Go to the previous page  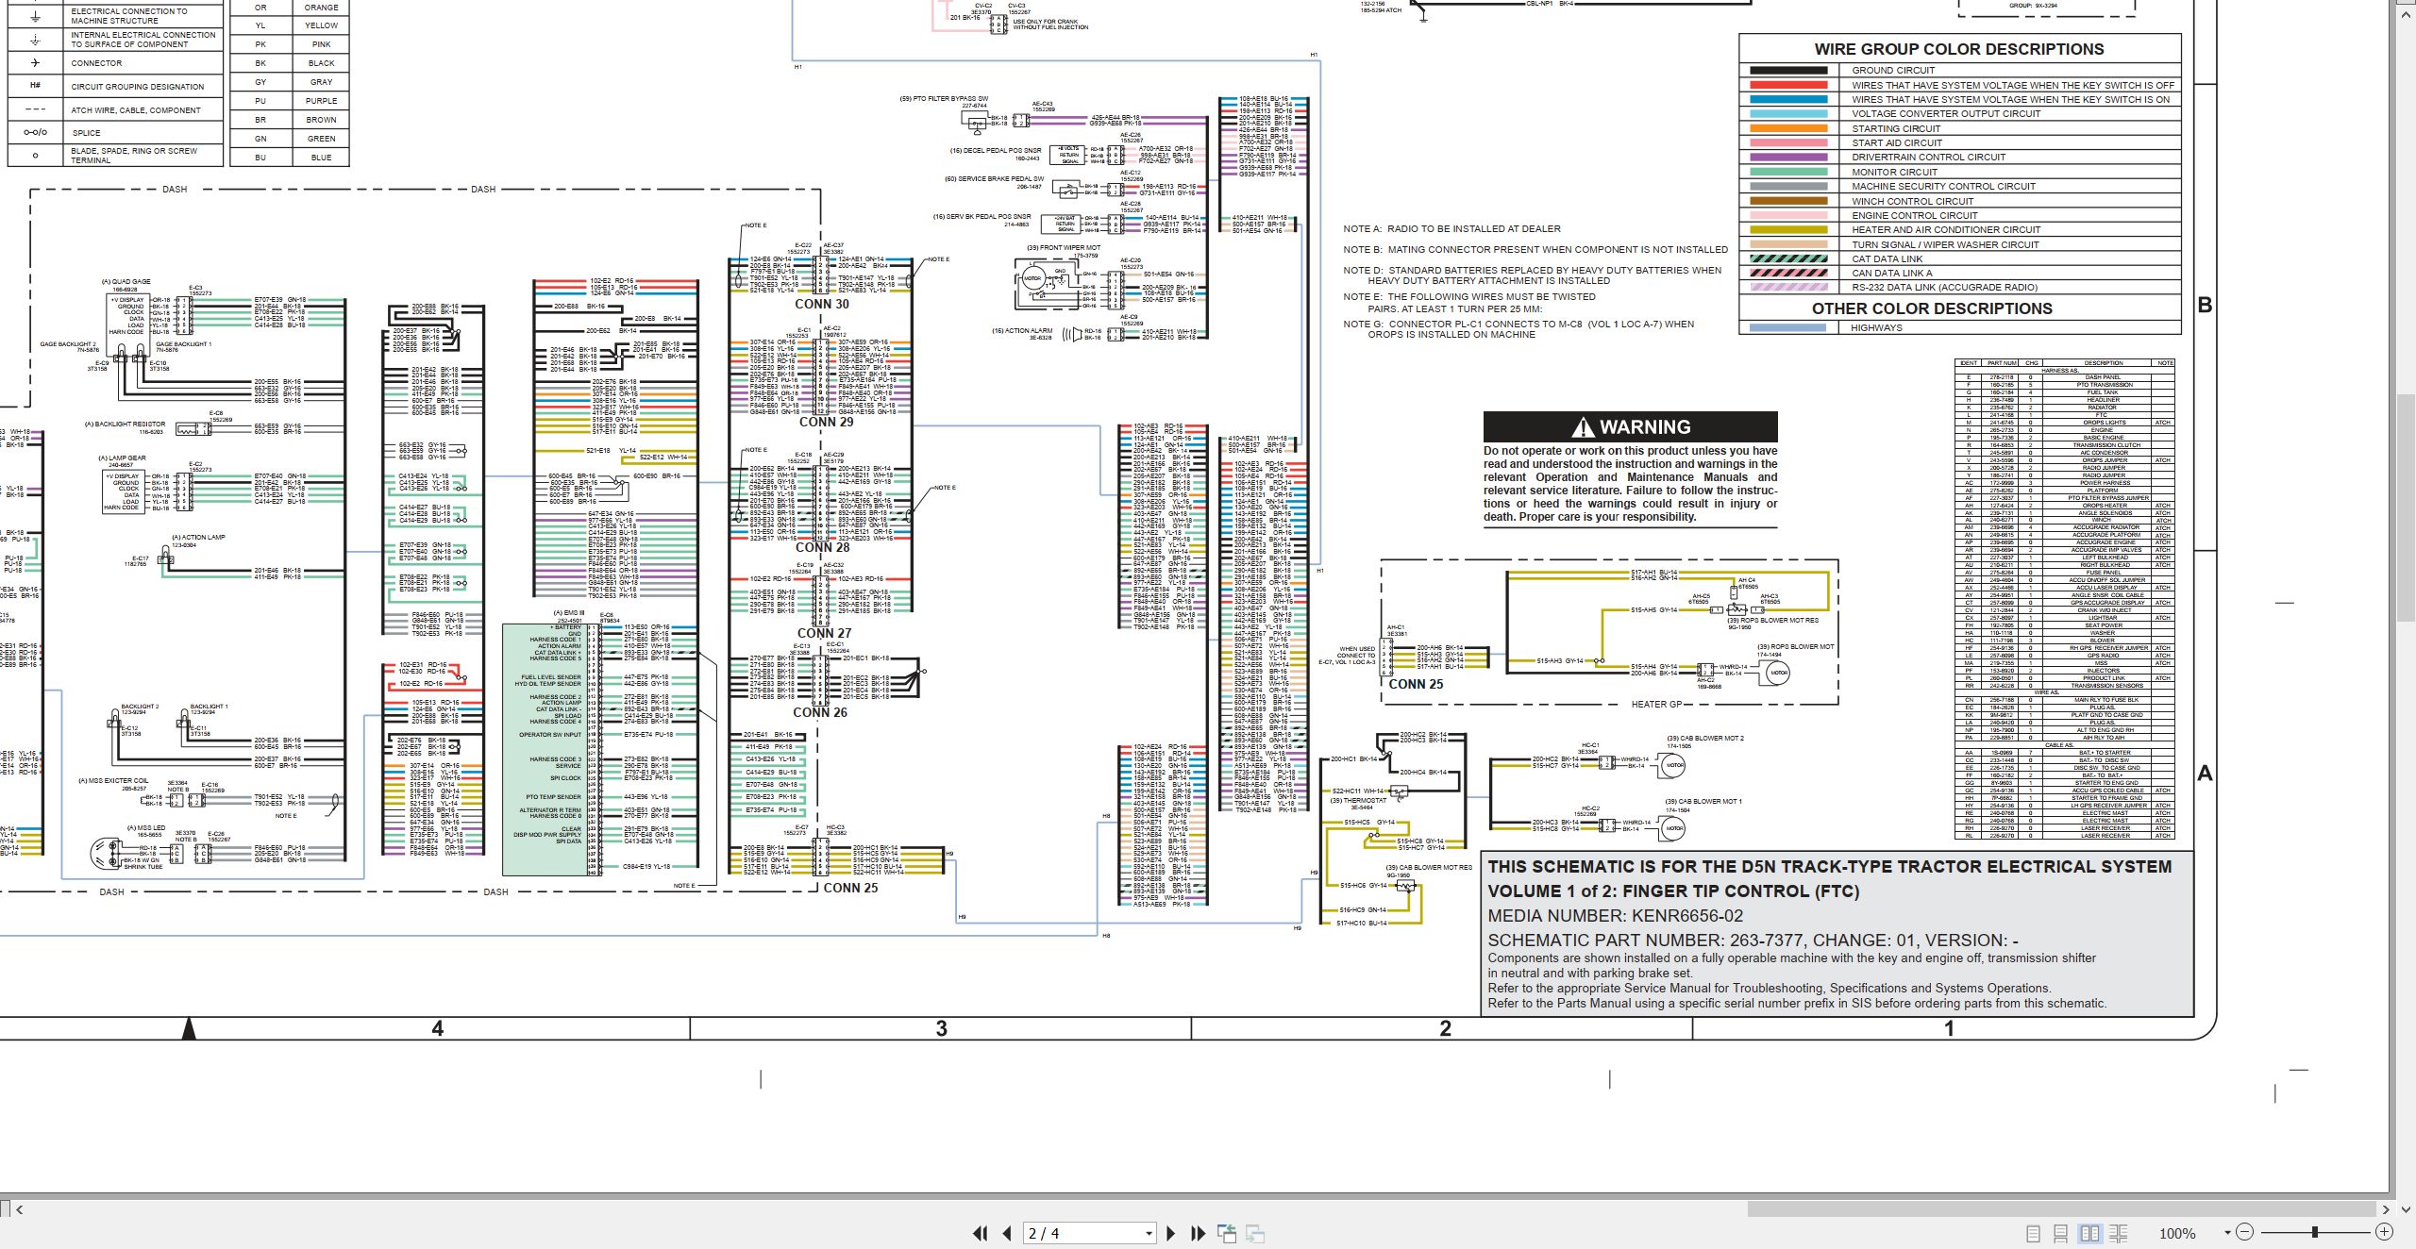pyautogui.click(x=1007, y=1233)
